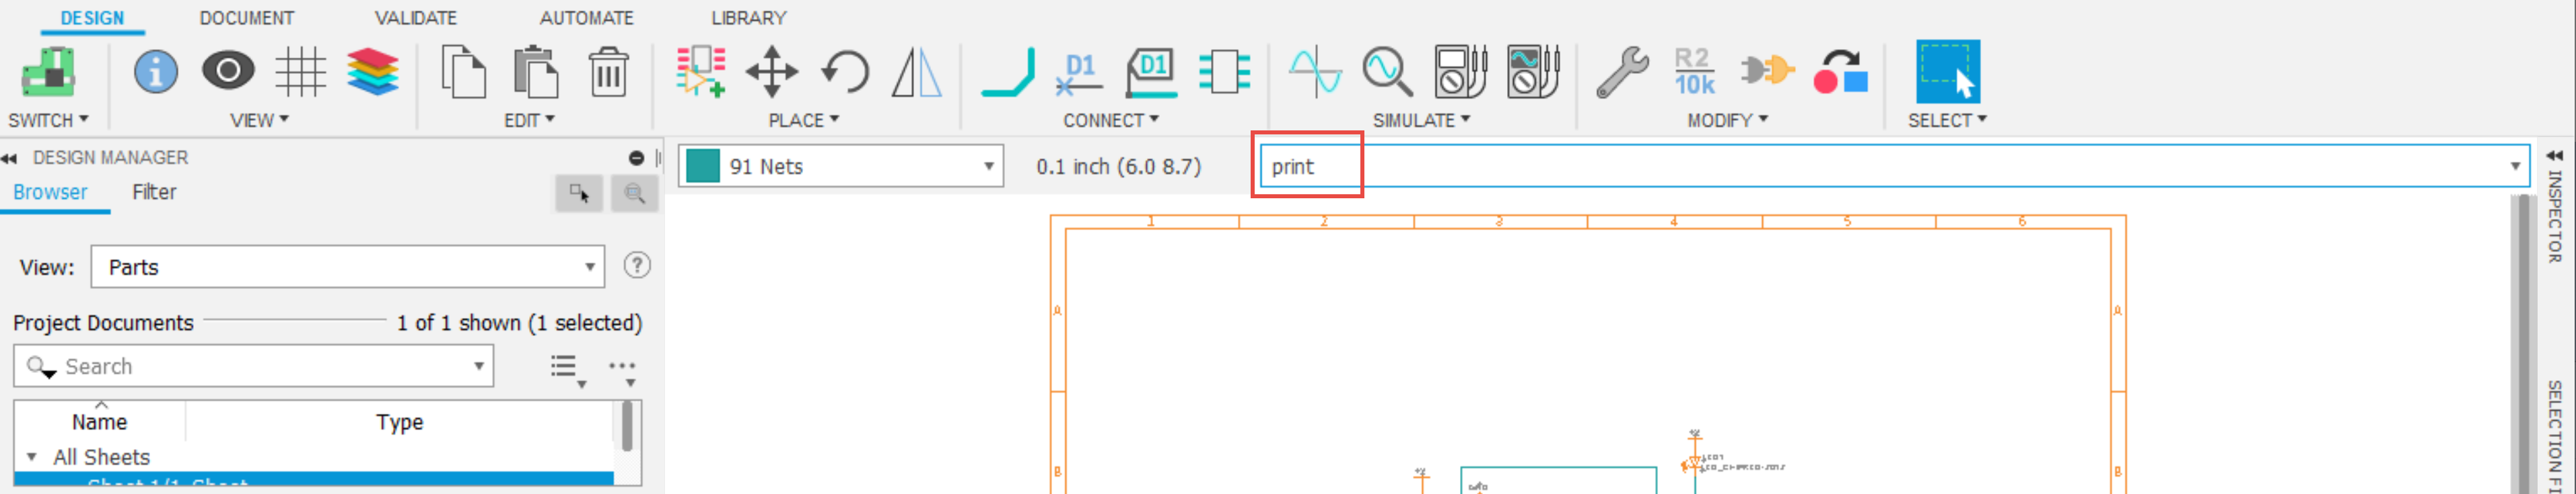Screen dimensions: 2576x494
Task: Open the Browser tab in Design Manager
Action: tap(50, 193)
